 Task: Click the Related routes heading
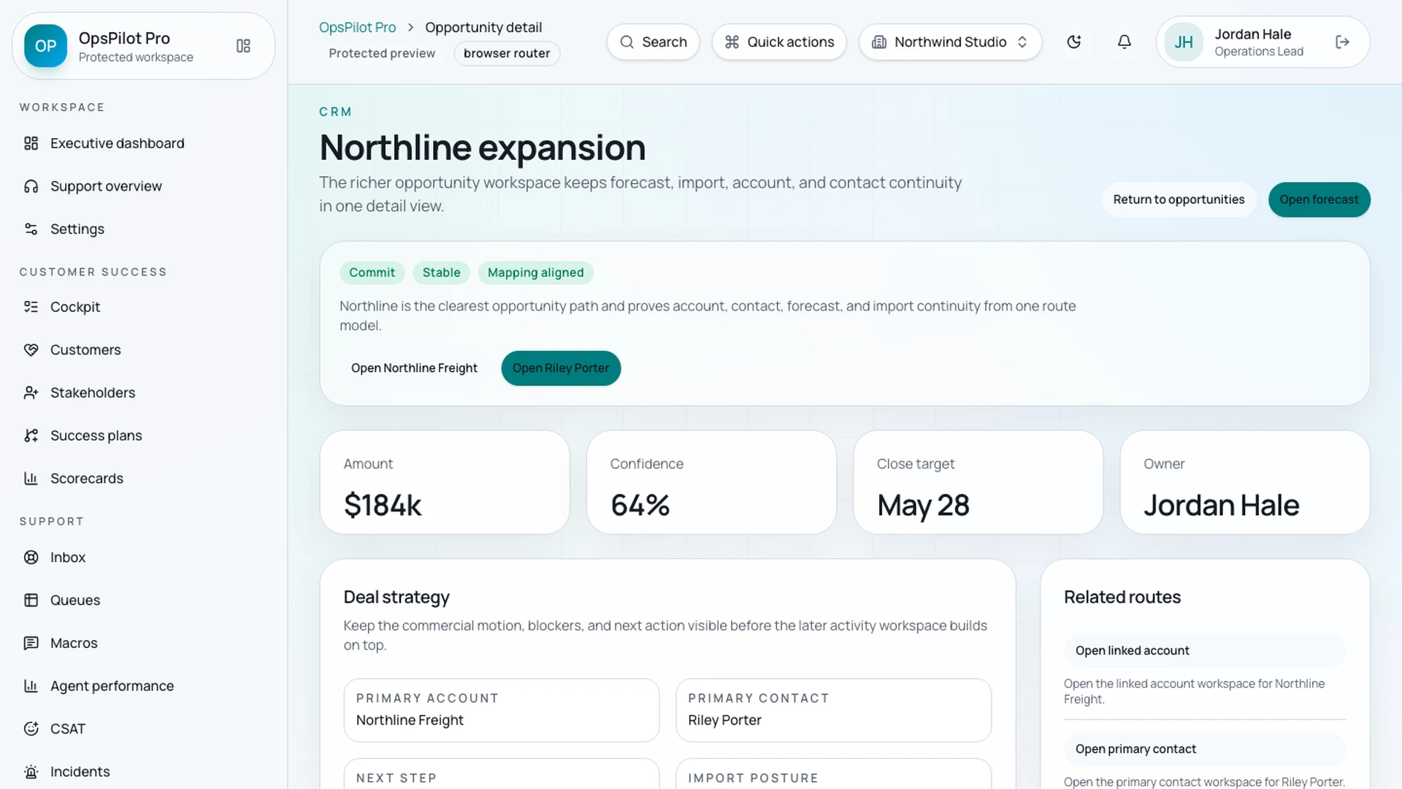coord(1122,598)
